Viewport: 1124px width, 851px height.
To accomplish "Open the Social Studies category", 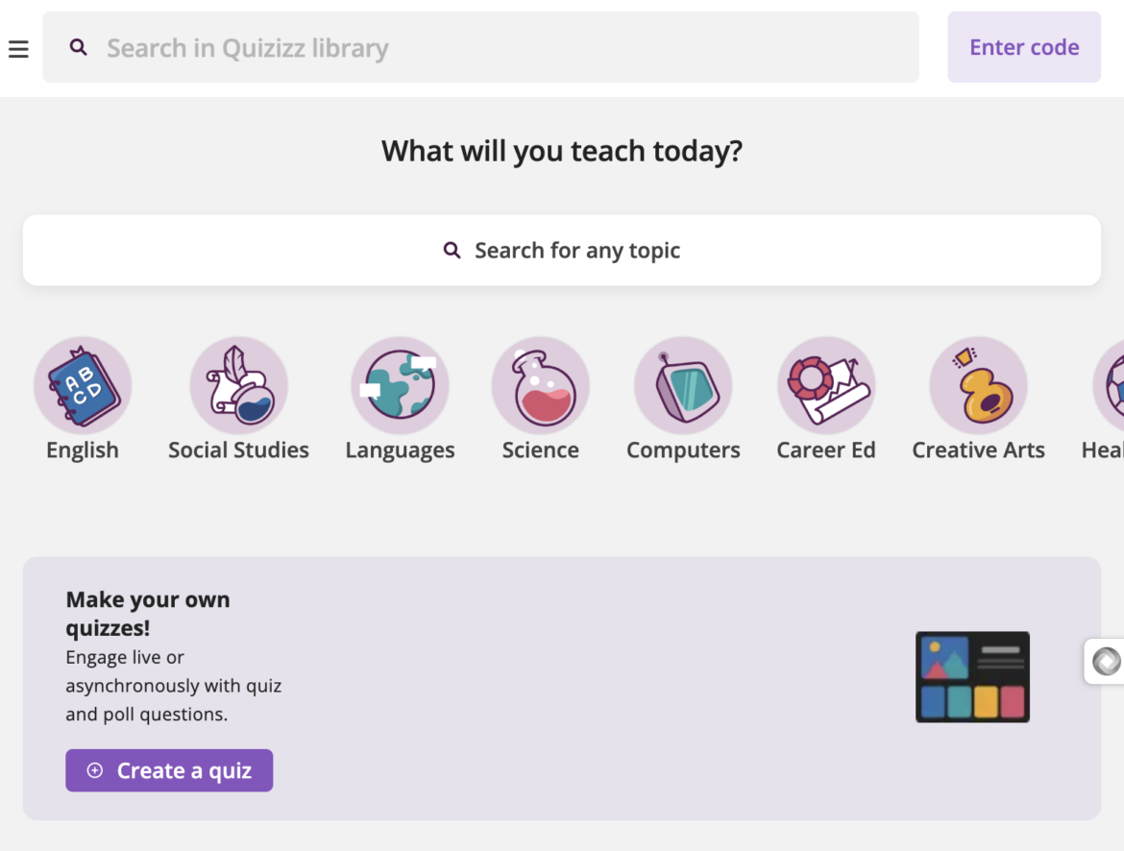I will pos(238,384).
